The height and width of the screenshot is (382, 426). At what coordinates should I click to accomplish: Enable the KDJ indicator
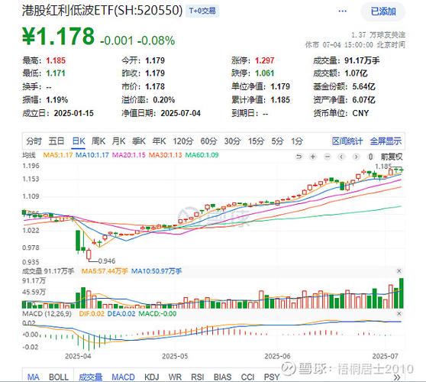tap(152, 377)
